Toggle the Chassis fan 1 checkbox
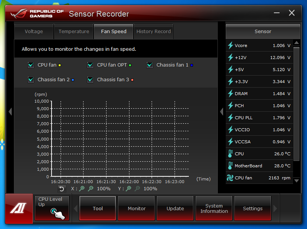 (150, 65)
